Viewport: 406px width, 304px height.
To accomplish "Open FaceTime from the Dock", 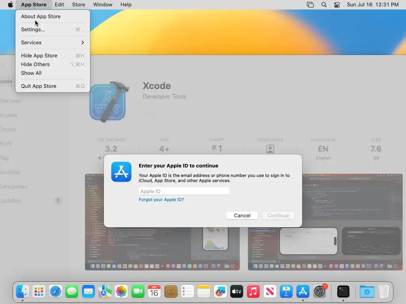I will click(138, 292).
